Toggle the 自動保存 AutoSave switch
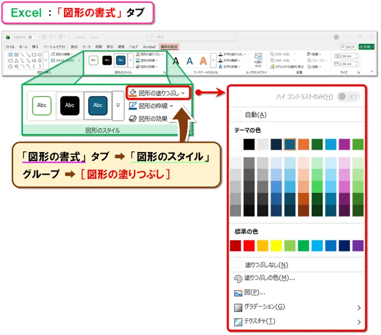The image size is (381, 335). [x=33, y=37]
